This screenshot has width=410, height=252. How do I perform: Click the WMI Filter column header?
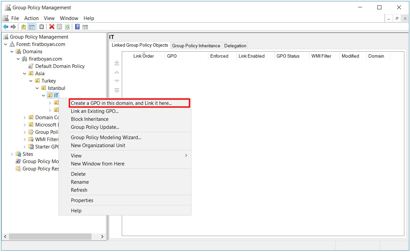point(324,56)
